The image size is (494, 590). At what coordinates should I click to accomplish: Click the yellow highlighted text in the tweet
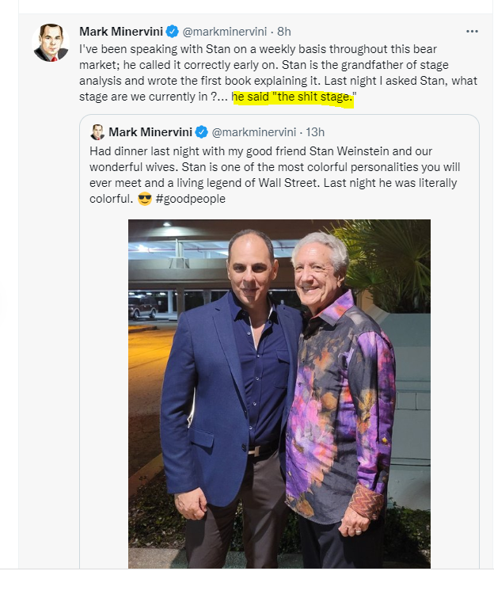tap(294, 99)
